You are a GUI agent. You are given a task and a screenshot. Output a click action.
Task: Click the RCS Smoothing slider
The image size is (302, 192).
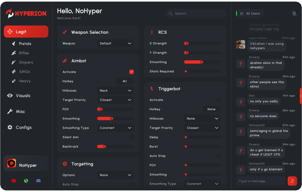click(x=202, y=62)
